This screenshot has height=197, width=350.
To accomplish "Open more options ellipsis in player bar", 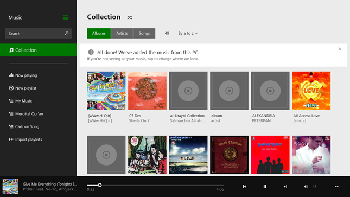I will click(x=337, y=187).
